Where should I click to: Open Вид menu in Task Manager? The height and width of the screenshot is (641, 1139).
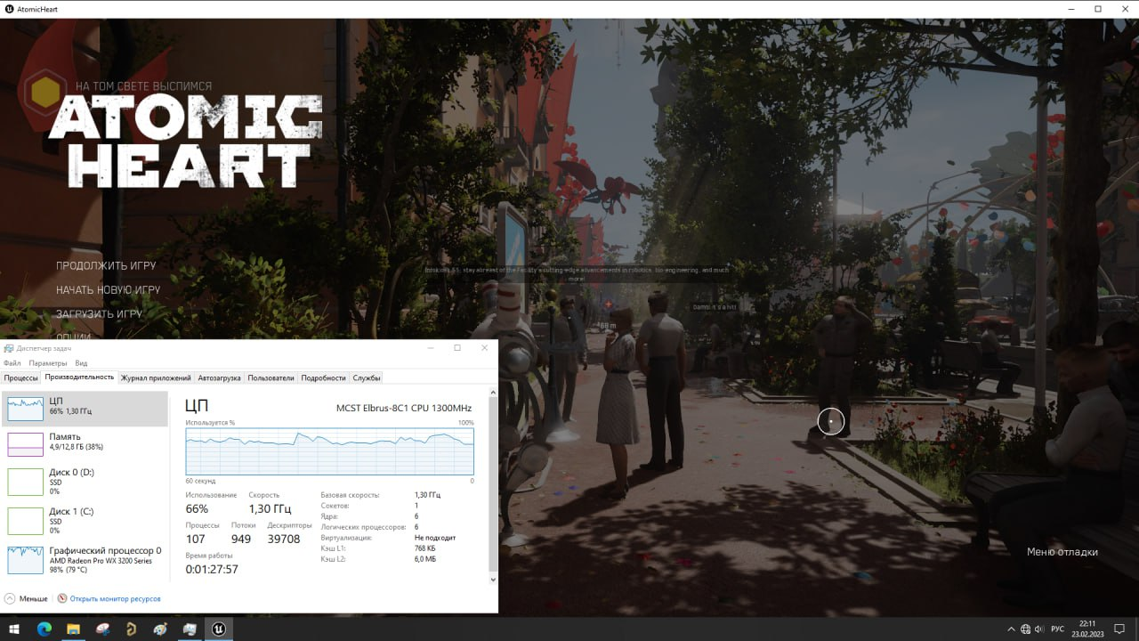81,363
